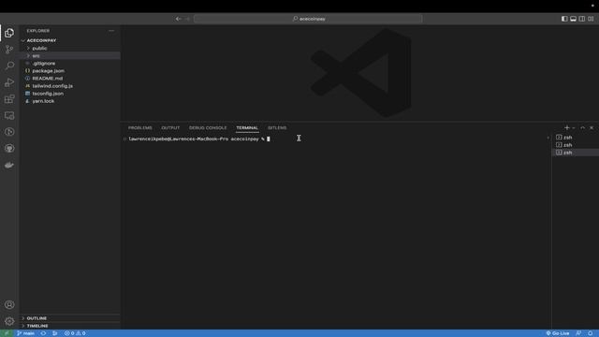
Task: Create a new terminal with the plus icon
Action: 567,127
